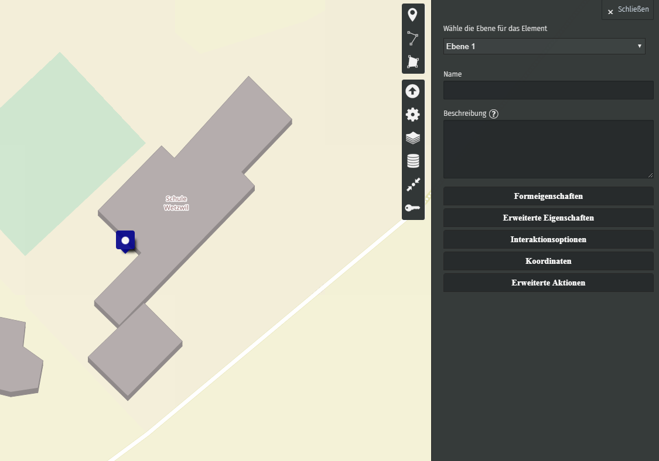Close the panel with Schließen
The width and height of the screenshot is (659, 461).
(x=627, y=10)
